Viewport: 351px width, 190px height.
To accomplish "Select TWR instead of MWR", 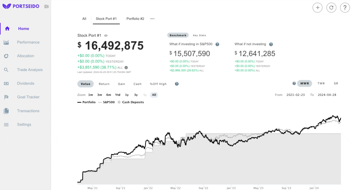I will coord(321,83).
